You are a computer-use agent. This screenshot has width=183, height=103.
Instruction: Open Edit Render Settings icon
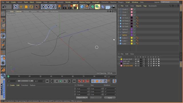(x=75, y=7)
